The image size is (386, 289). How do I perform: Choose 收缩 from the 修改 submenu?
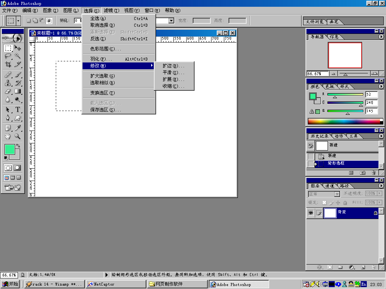(174, 86)
